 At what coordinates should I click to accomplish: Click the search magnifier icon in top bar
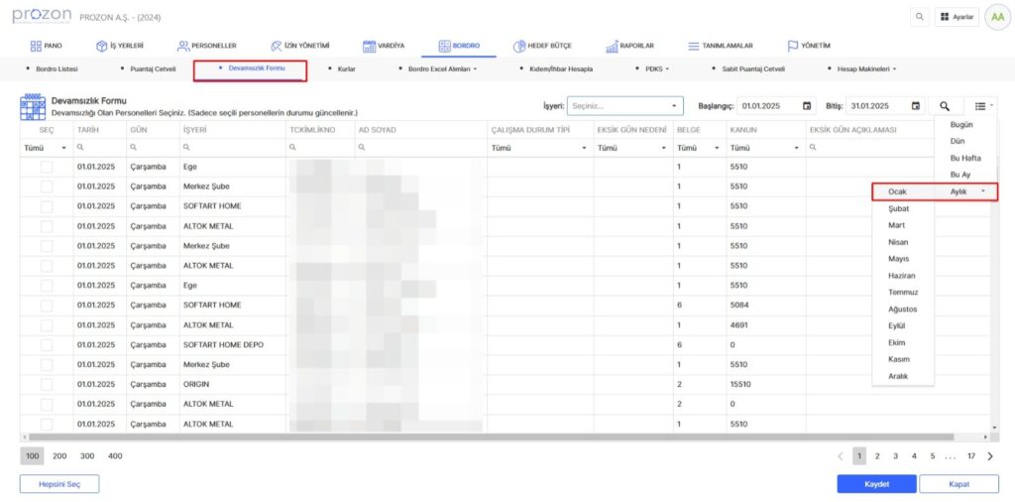(x=921, y=17)
